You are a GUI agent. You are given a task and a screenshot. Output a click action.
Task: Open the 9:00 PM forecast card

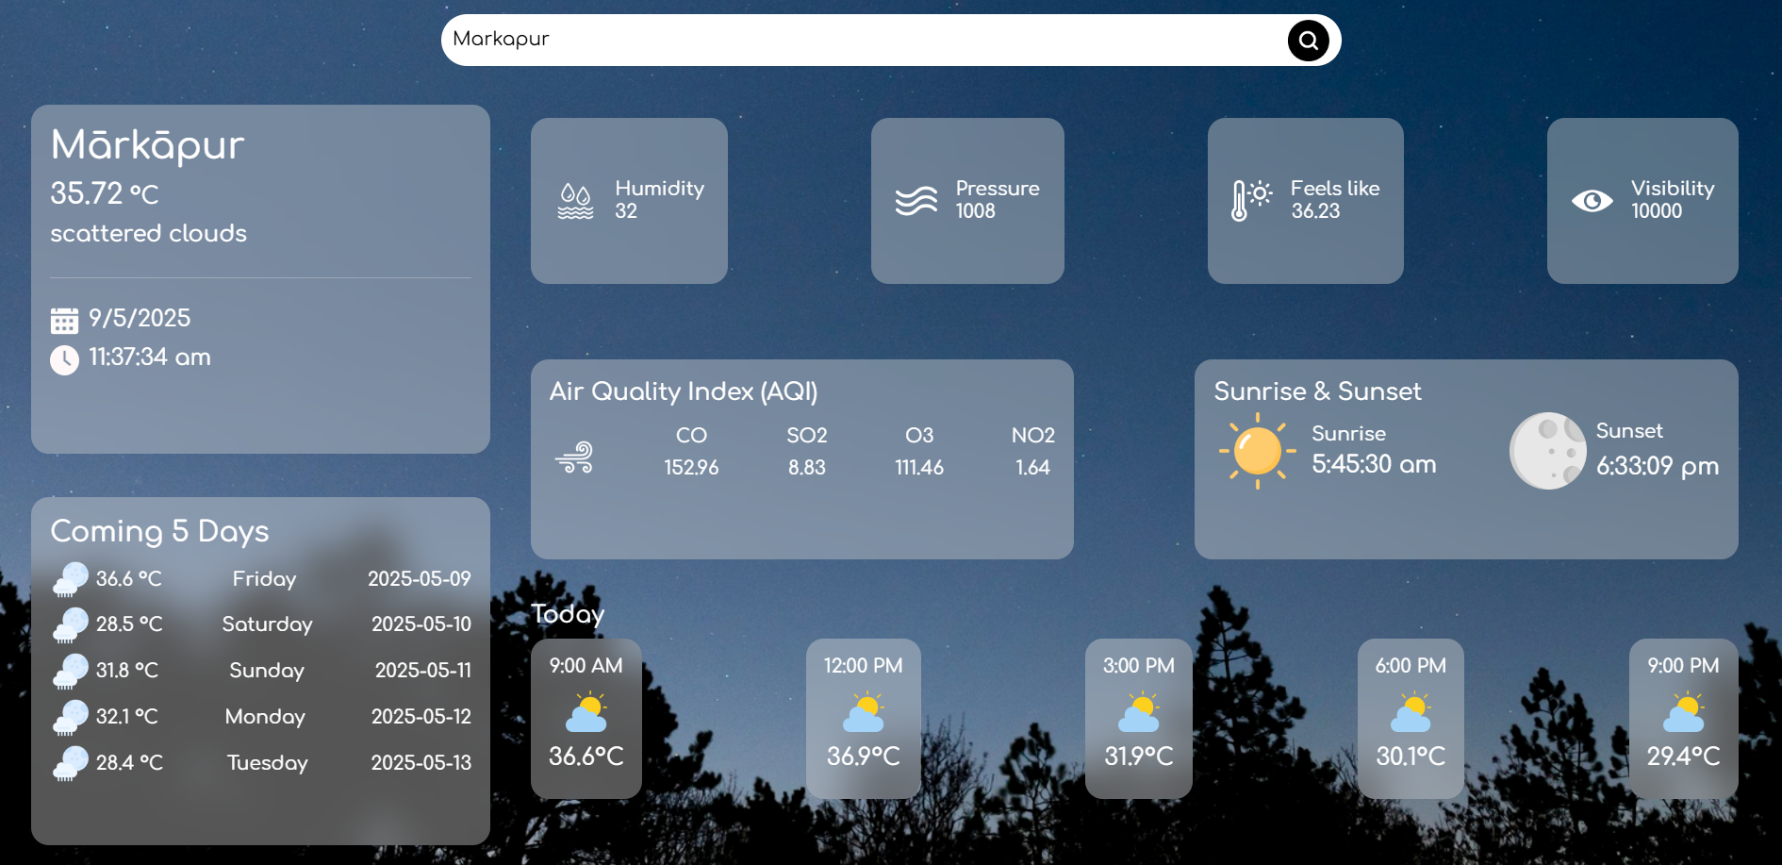pos(1683,718)
